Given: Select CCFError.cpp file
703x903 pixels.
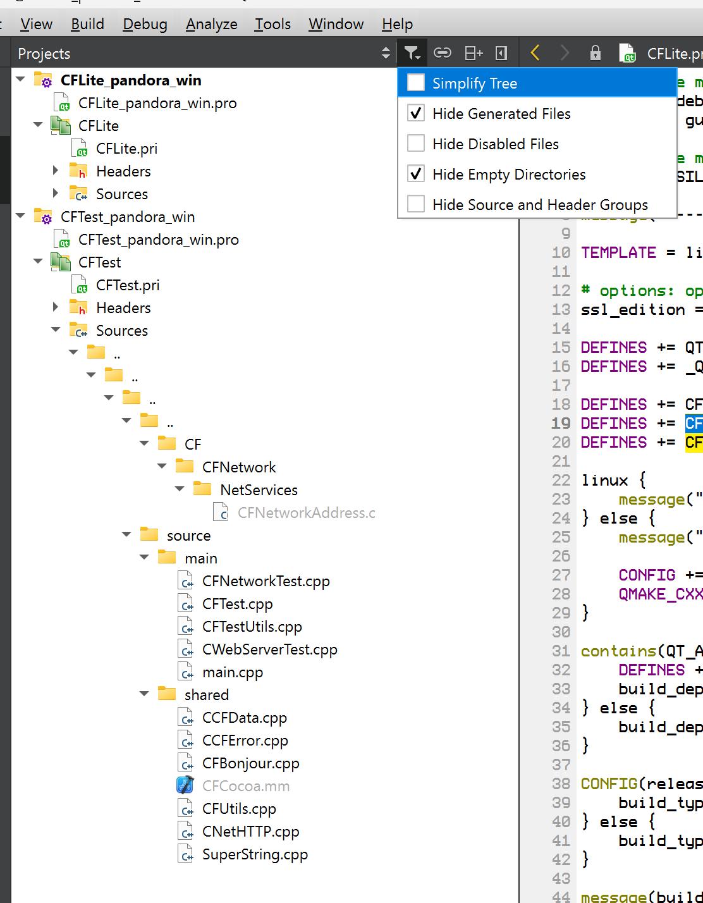Looking at the screenshot, I should point(245,740).
